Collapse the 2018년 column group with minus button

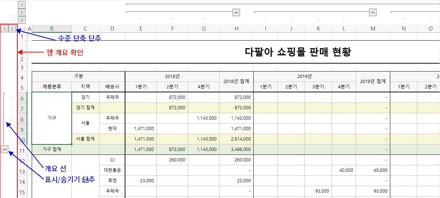coord(236,12)
